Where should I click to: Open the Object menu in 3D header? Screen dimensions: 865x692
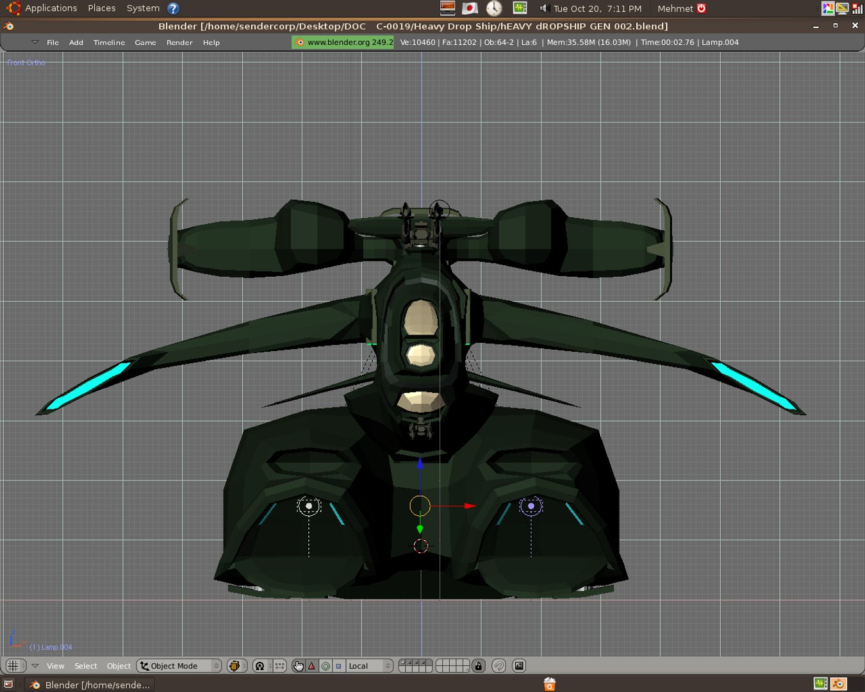coord(119,666)
